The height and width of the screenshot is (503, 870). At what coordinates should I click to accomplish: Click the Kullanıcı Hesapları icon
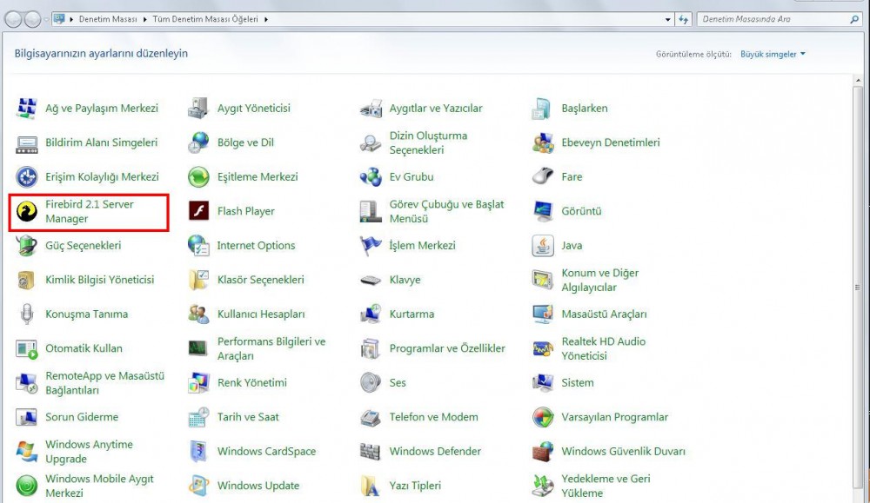pyautogui.click(x=198, y=314)
